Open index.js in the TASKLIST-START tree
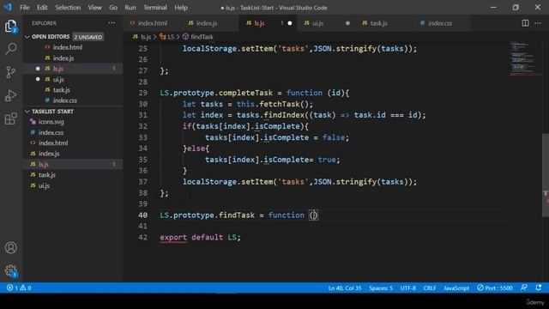The image size is (549, 309). [73, 154]
